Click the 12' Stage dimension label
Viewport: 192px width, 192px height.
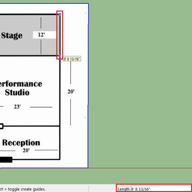(x=41, y=35)
